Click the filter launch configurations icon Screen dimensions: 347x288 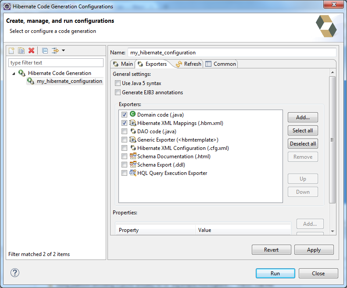click(x=55, y=51)
